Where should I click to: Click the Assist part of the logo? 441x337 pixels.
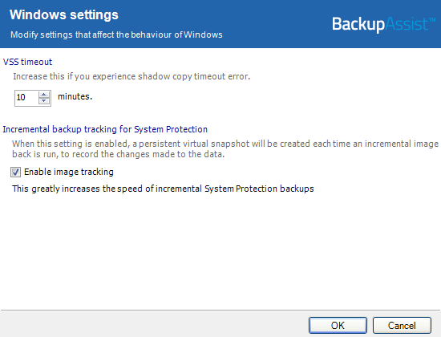[407, 24]
